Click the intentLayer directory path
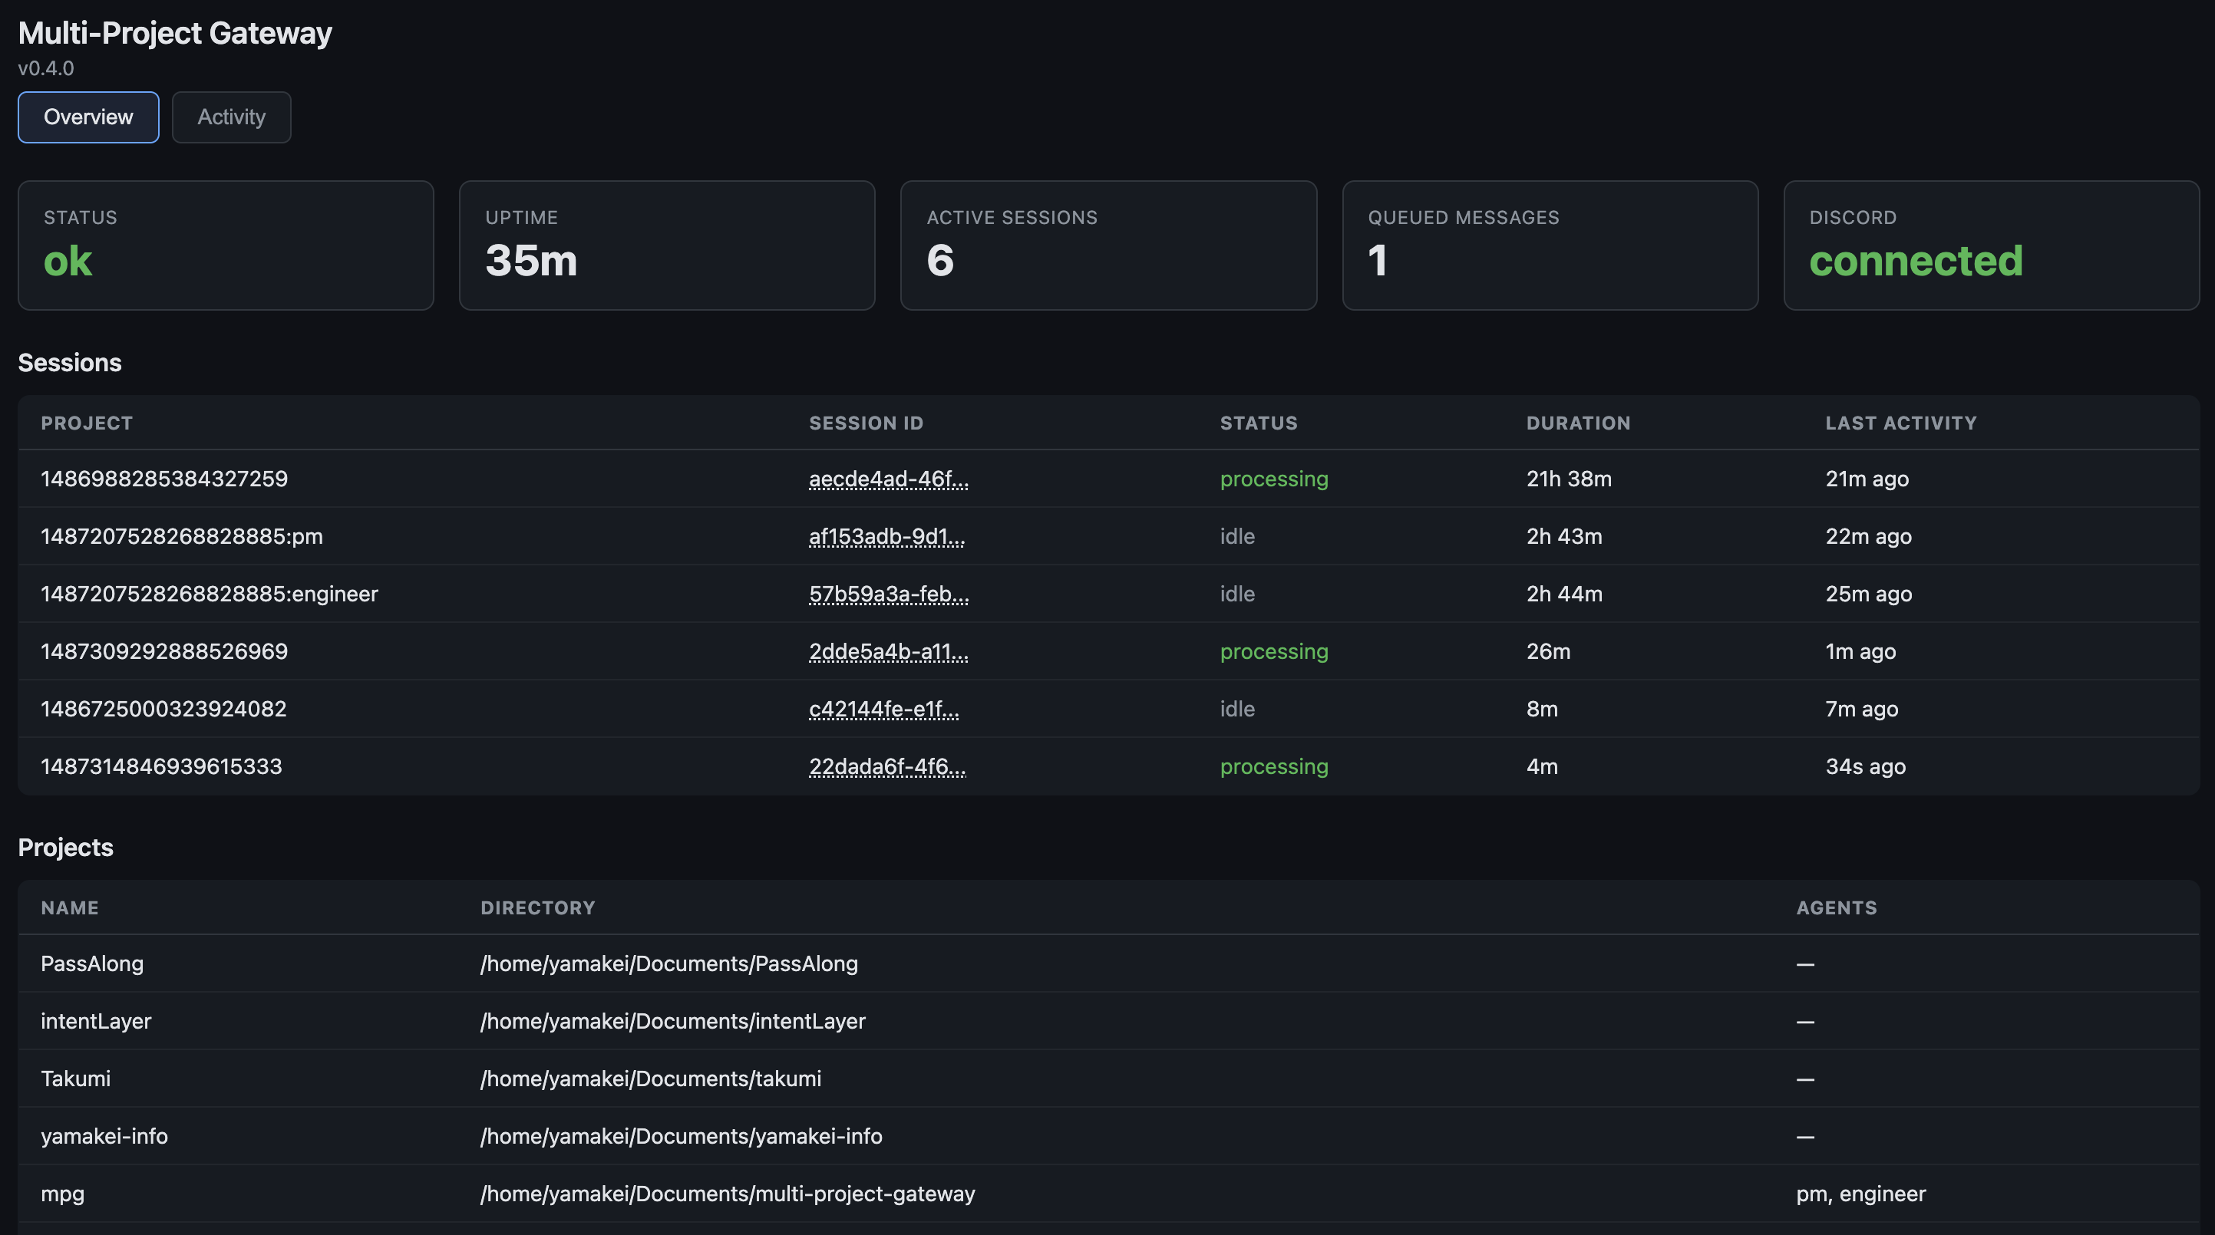 672,1021
